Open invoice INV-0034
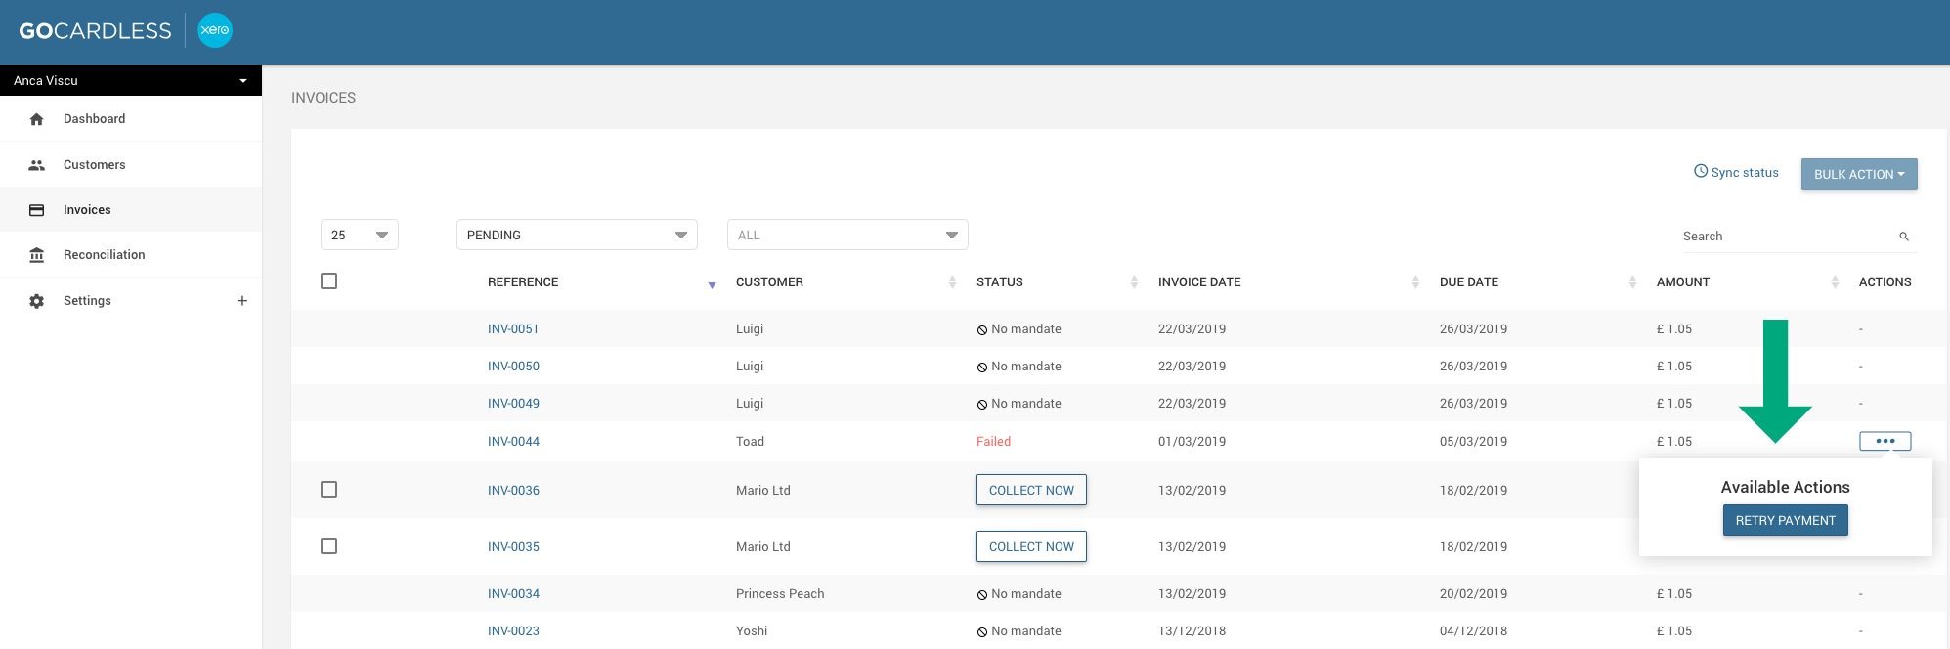The image size is (1950, 649). 513,594
